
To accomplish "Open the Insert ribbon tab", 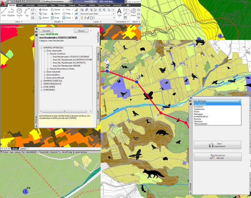I will click(20, 5).
